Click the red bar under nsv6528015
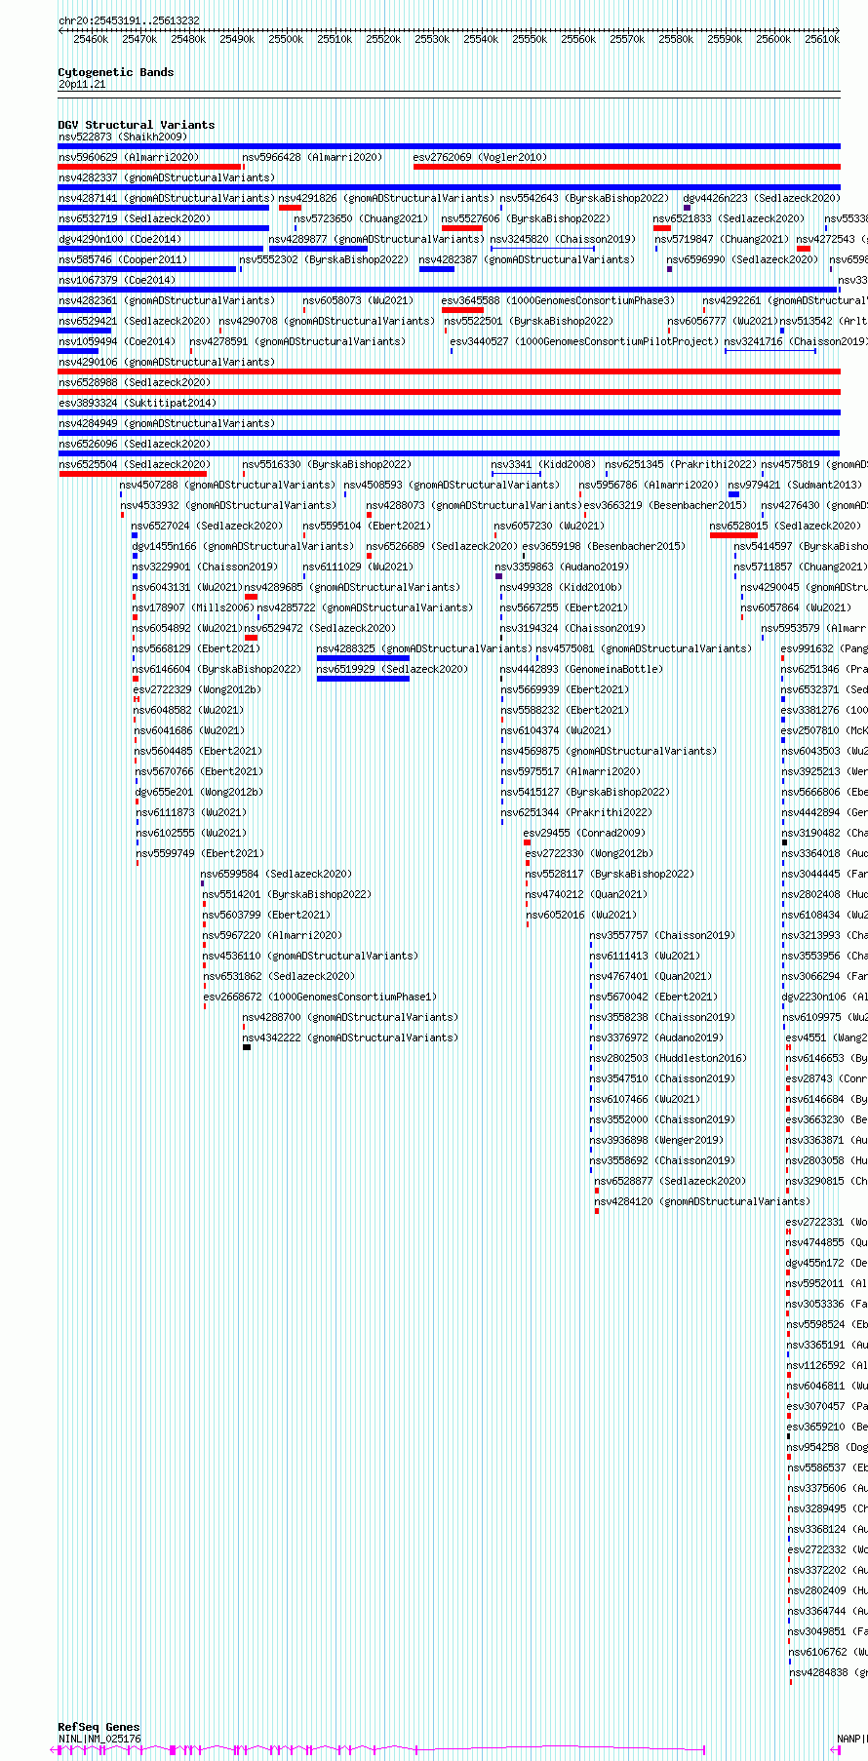The image size is (868, 1761). (733, 535)
